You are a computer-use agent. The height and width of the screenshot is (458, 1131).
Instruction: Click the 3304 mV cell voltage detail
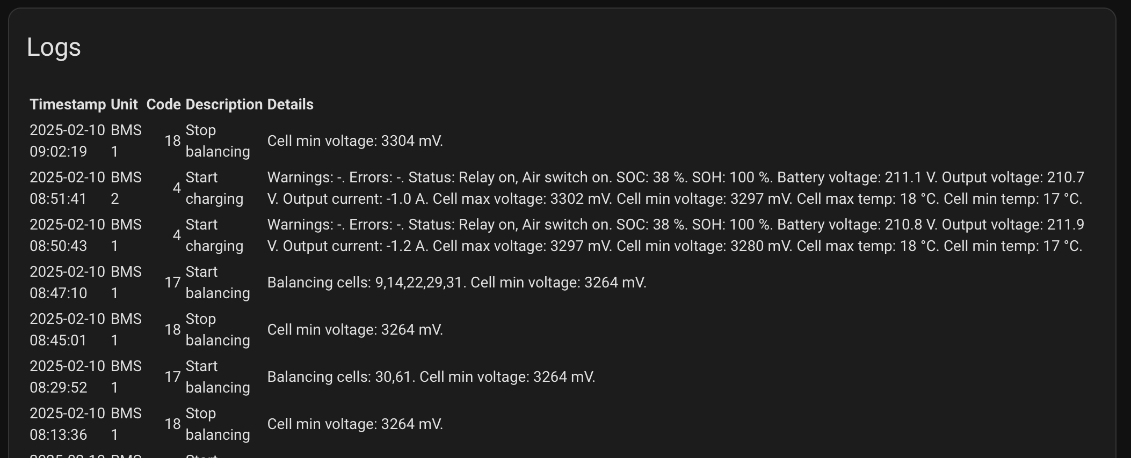(355, 141)
